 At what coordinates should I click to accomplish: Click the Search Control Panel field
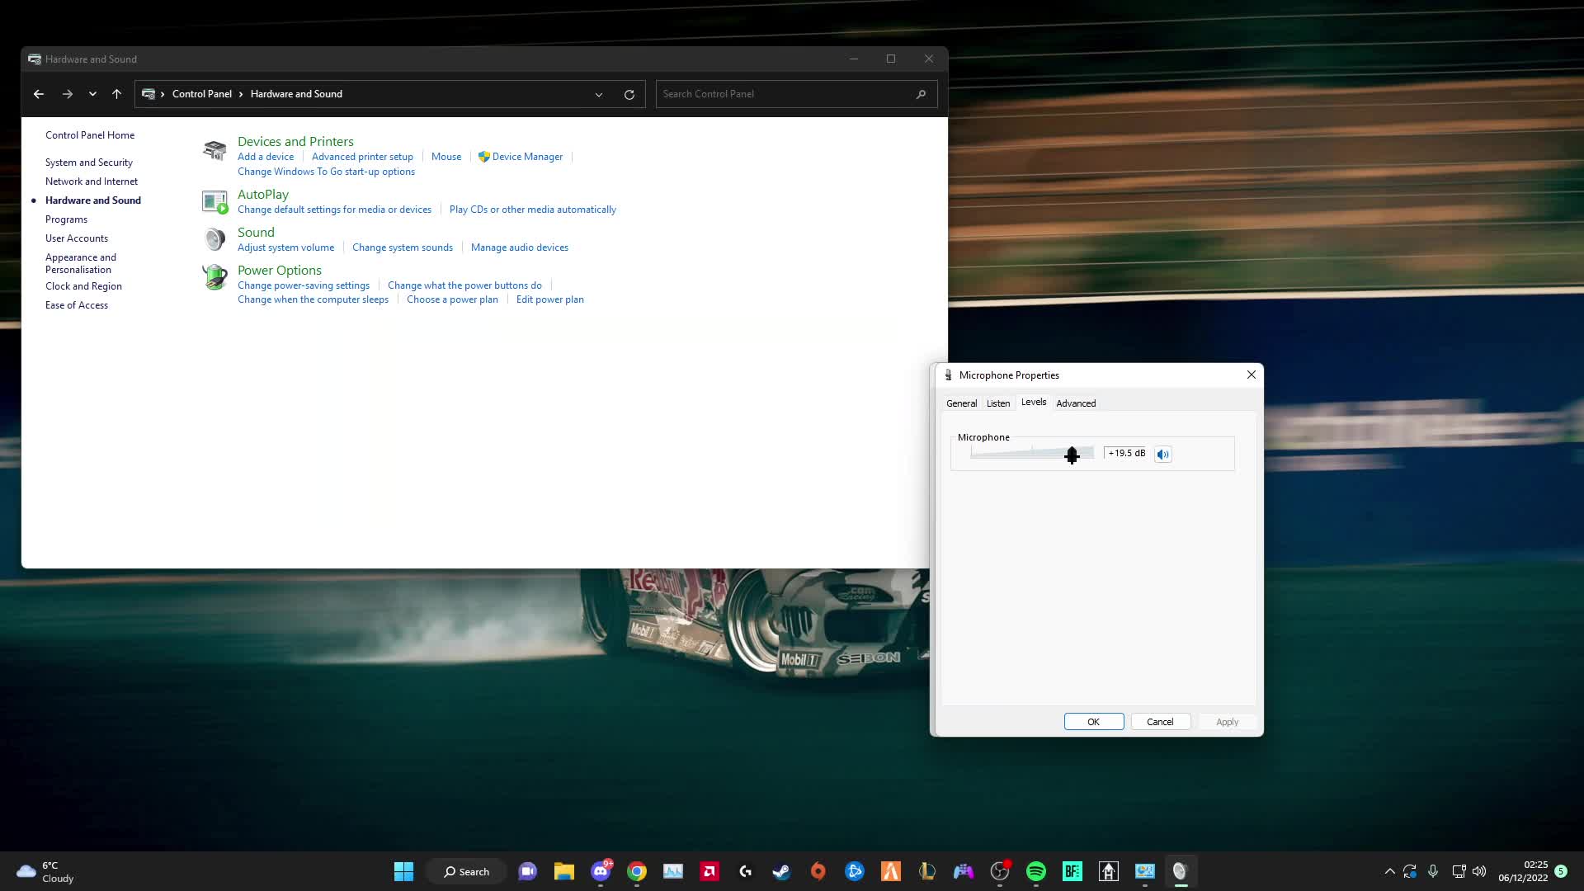tap(784, 94)
